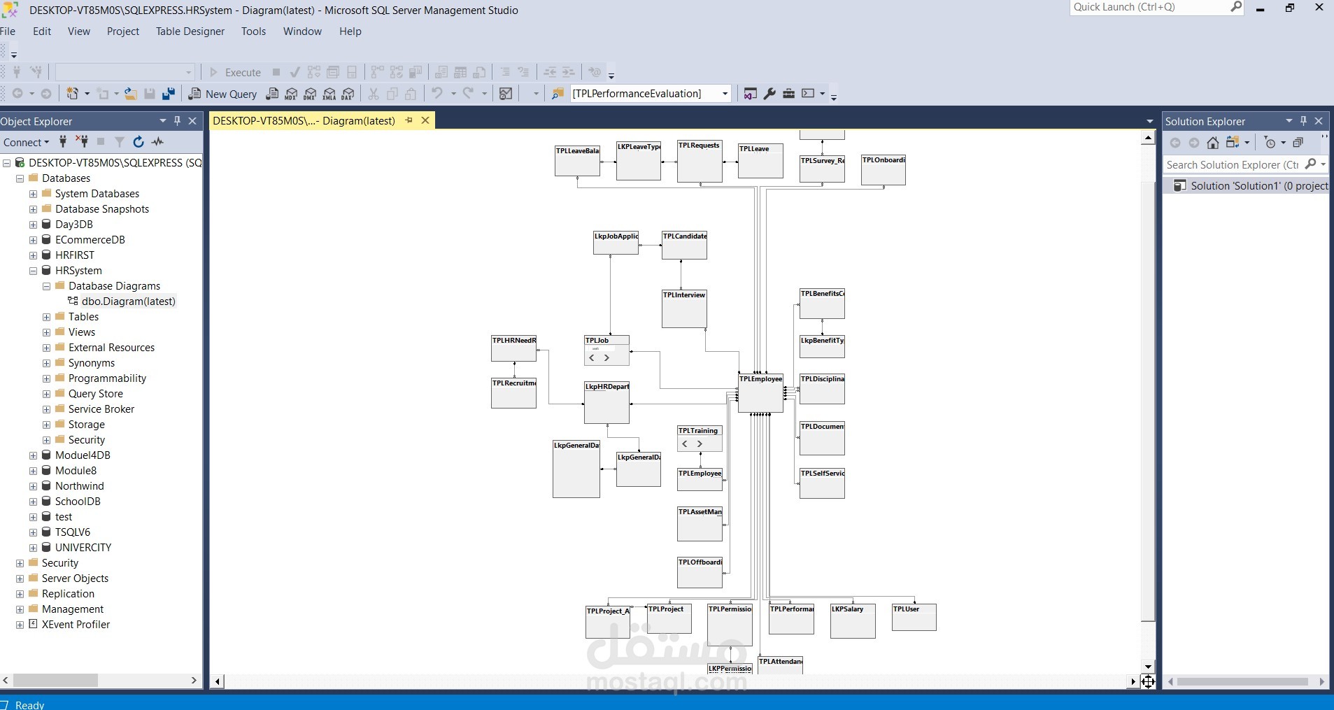Collapse the HRSystem database node

tap(33, 271)
